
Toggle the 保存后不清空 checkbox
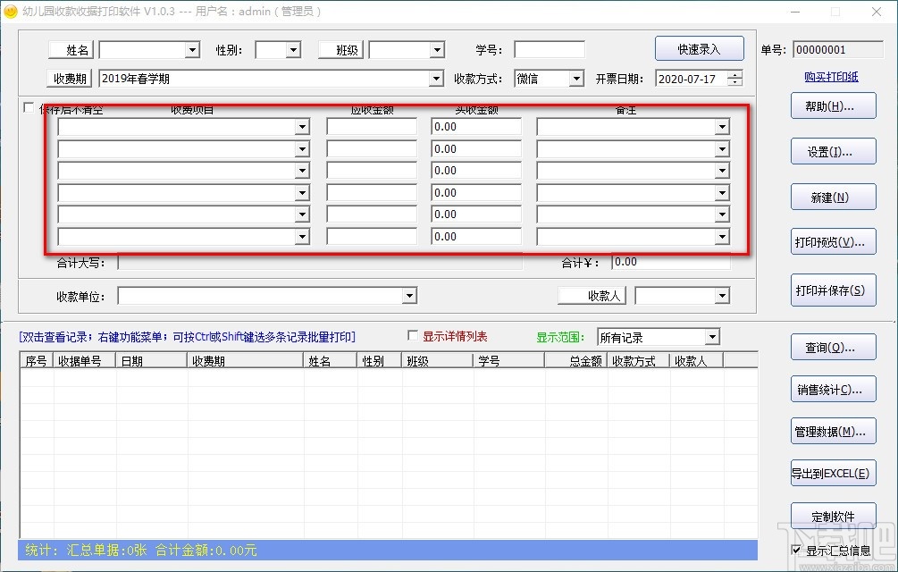coord(29,105)
